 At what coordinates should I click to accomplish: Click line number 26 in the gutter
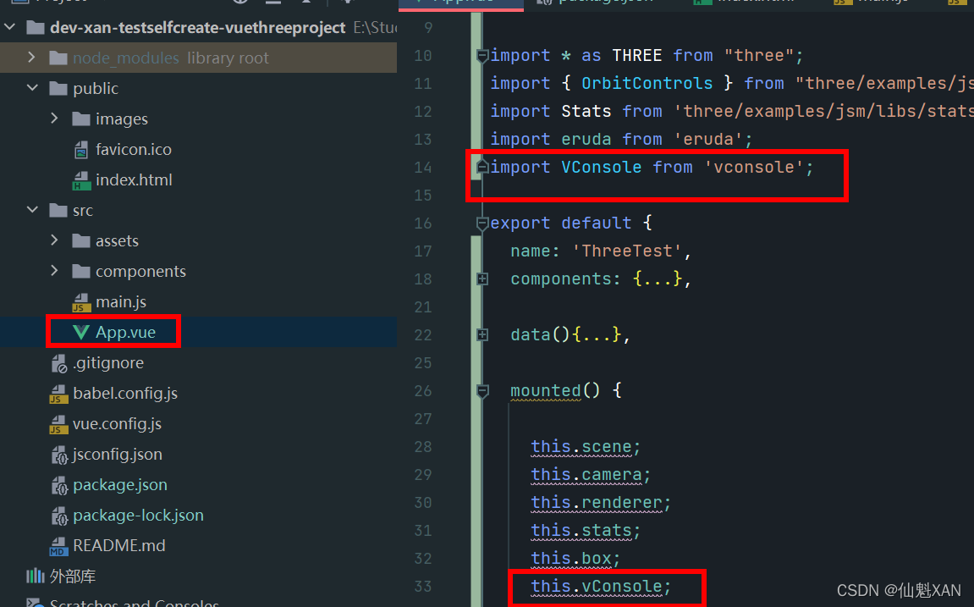click(423, 391)
